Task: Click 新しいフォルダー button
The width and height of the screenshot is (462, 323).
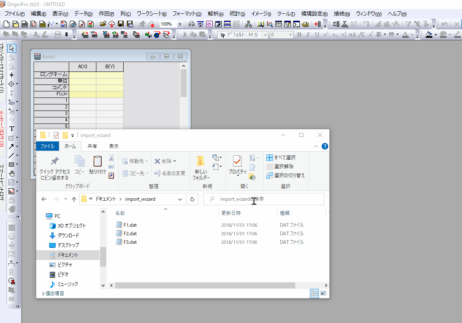Action: click(201, 168)
